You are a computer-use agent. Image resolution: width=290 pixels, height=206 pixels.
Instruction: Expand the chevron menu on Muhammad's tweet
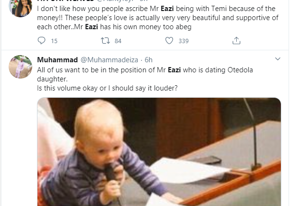[x=278, y=59]
